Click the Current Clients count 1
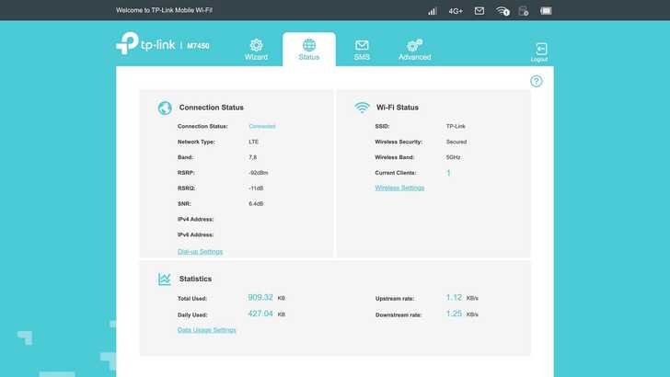Image resolution: width=670 pixels, height=377 pixels. click(448, 173)
